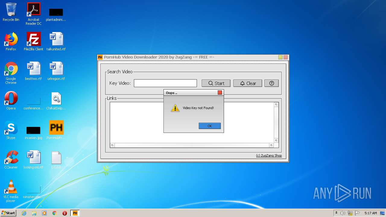Screen dimensions: 386x217
Task: Click the scroll left arrow in Links box
Action: click(x=112, y=145)
